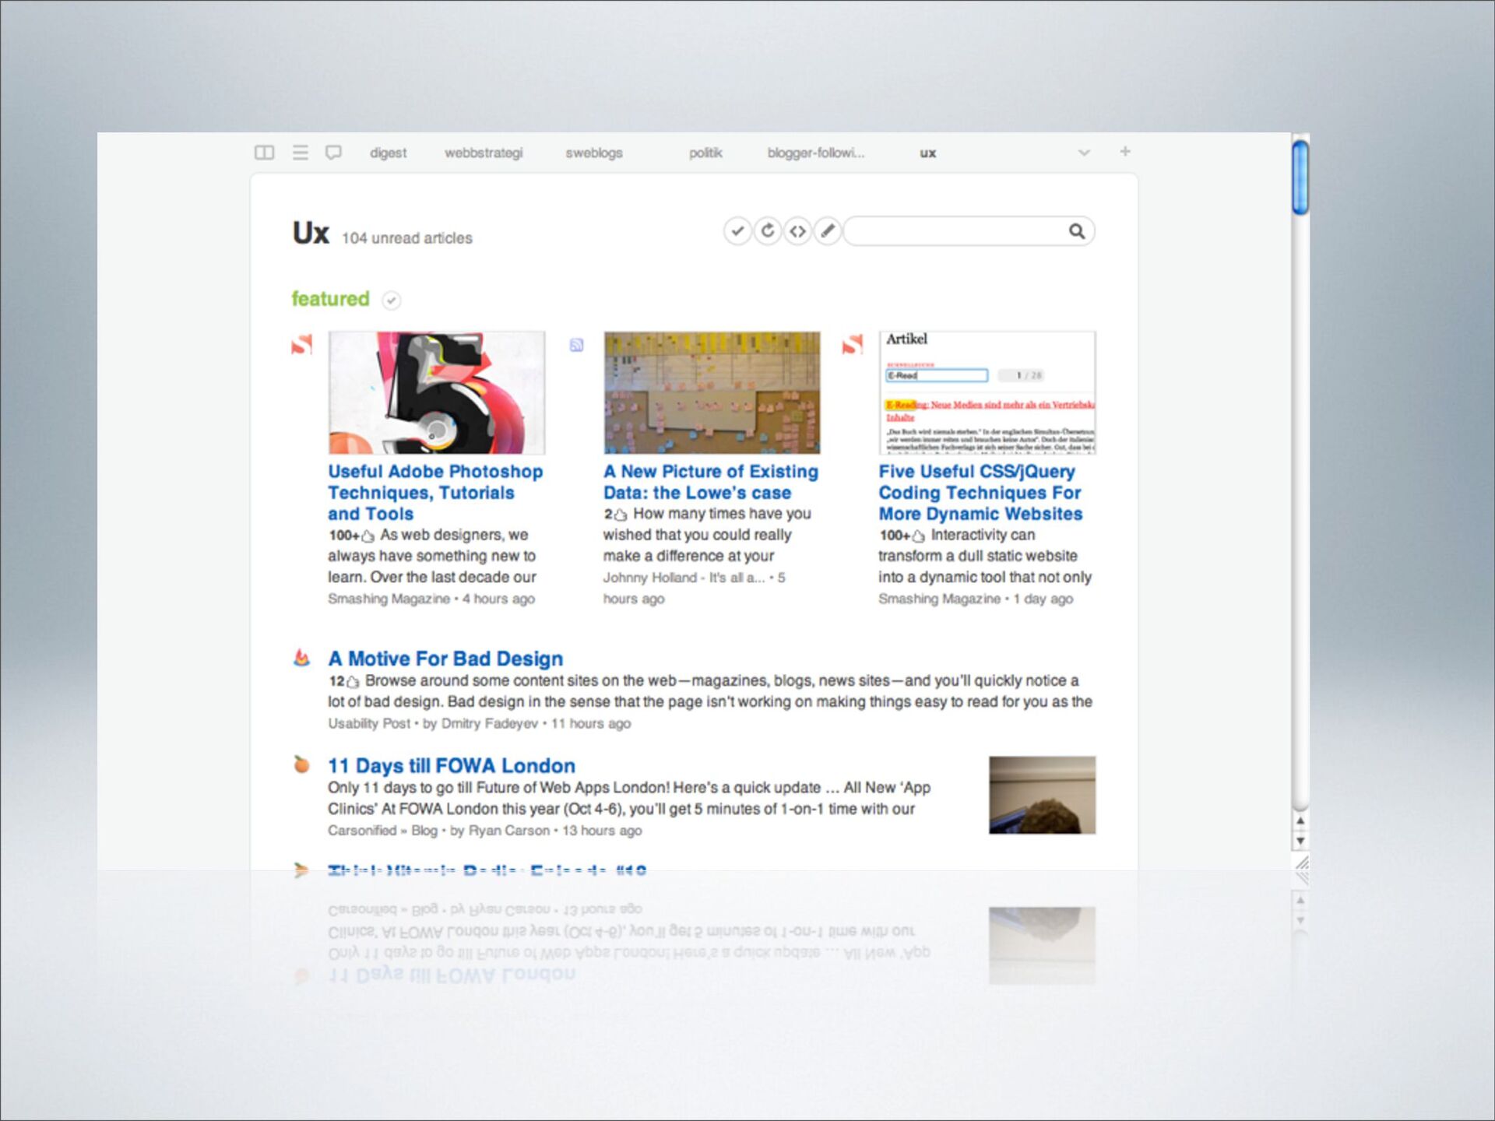Click the 12 likes count on Bad Design article
The height and width of the screenshot is (1121, 1495).
point(343,681)
